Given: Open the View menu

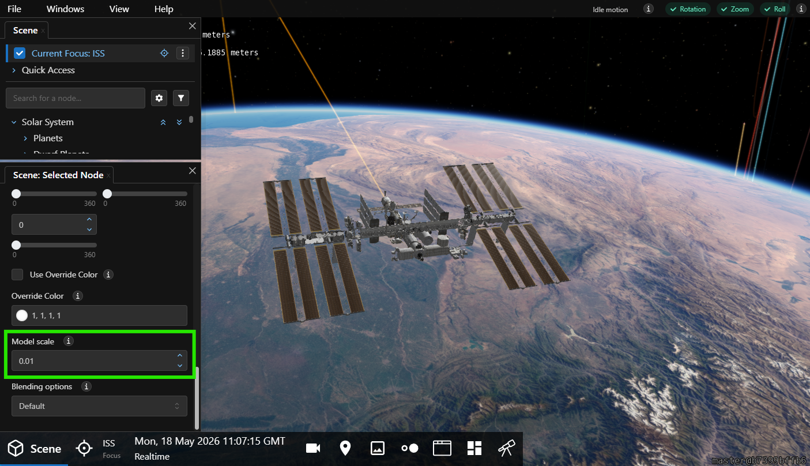Looking at the screenshot, I should point(119,9).
